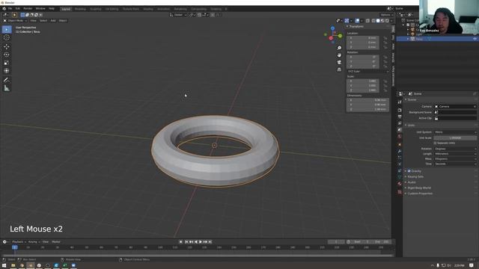Toggle viewport overlays button
This screenshot has width=479, height=269.
(x=357, y=21)
